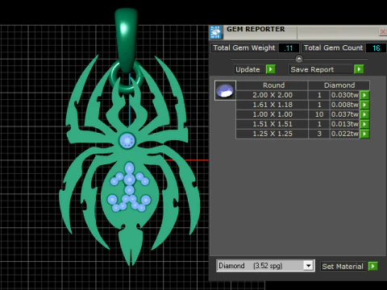
Task: Select the Round column header
Action: pyautogui.click(x=273, y=85)
